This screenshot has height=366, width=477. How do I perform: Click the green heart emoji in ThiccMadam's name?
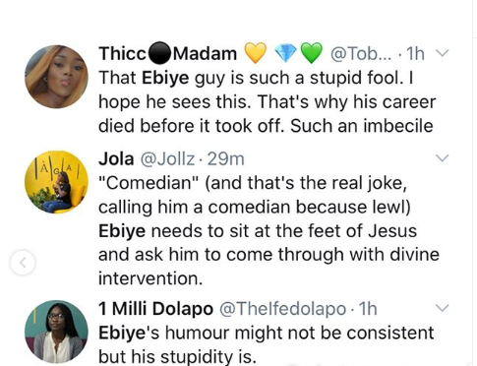[312, 53]
